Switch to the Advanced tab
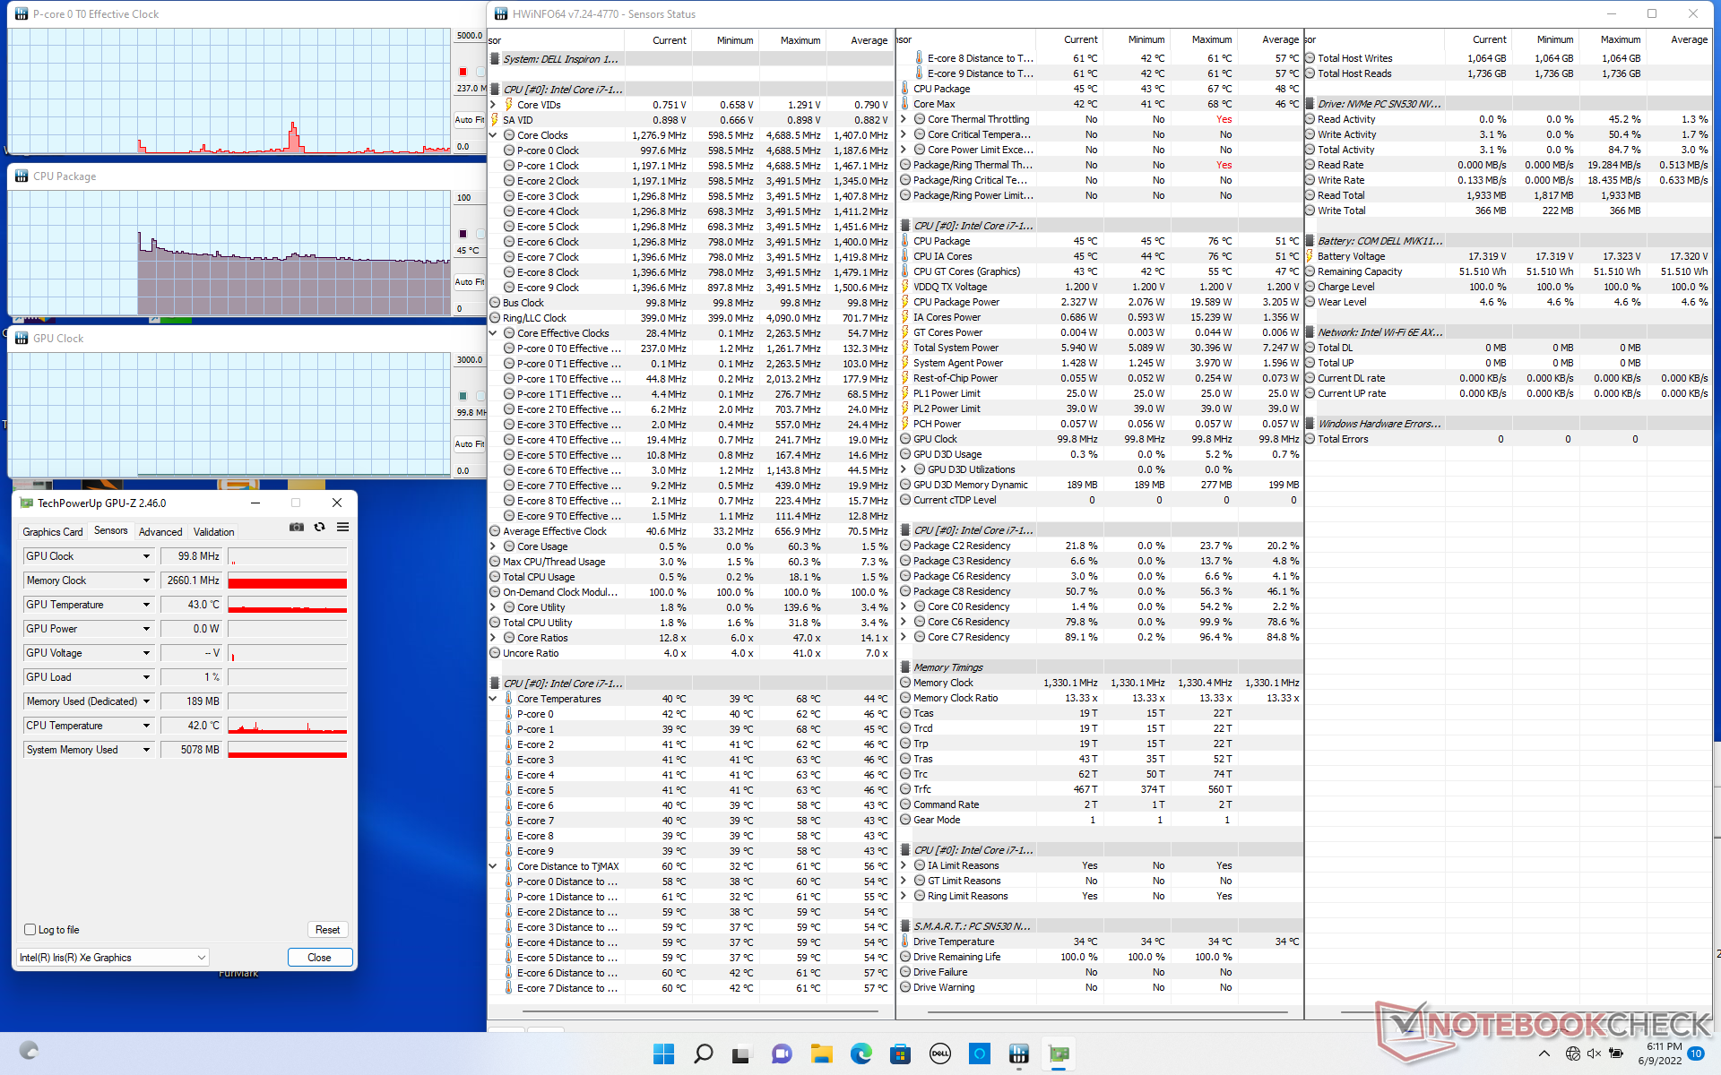1721x1075 pixels. coord(160,531)
